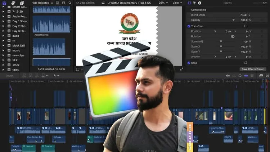Expand the music event
270x152 pixels.
(3, 50)
